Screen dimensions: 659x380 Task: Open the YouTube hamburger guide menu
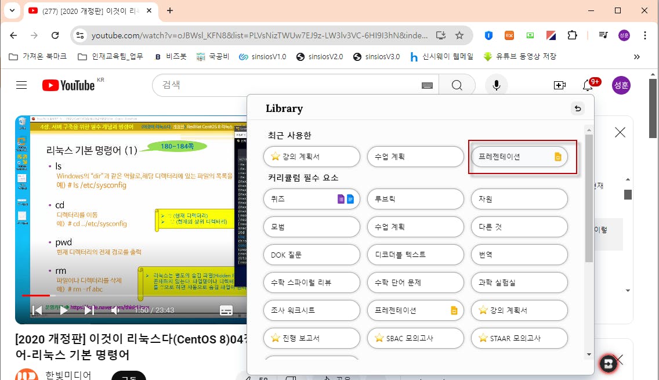pyautogui.click(x=21, y=85)
